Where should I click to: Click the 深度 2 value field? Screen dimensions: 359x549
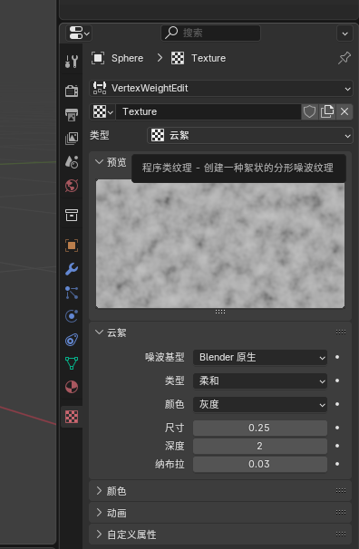pos(260,446)
